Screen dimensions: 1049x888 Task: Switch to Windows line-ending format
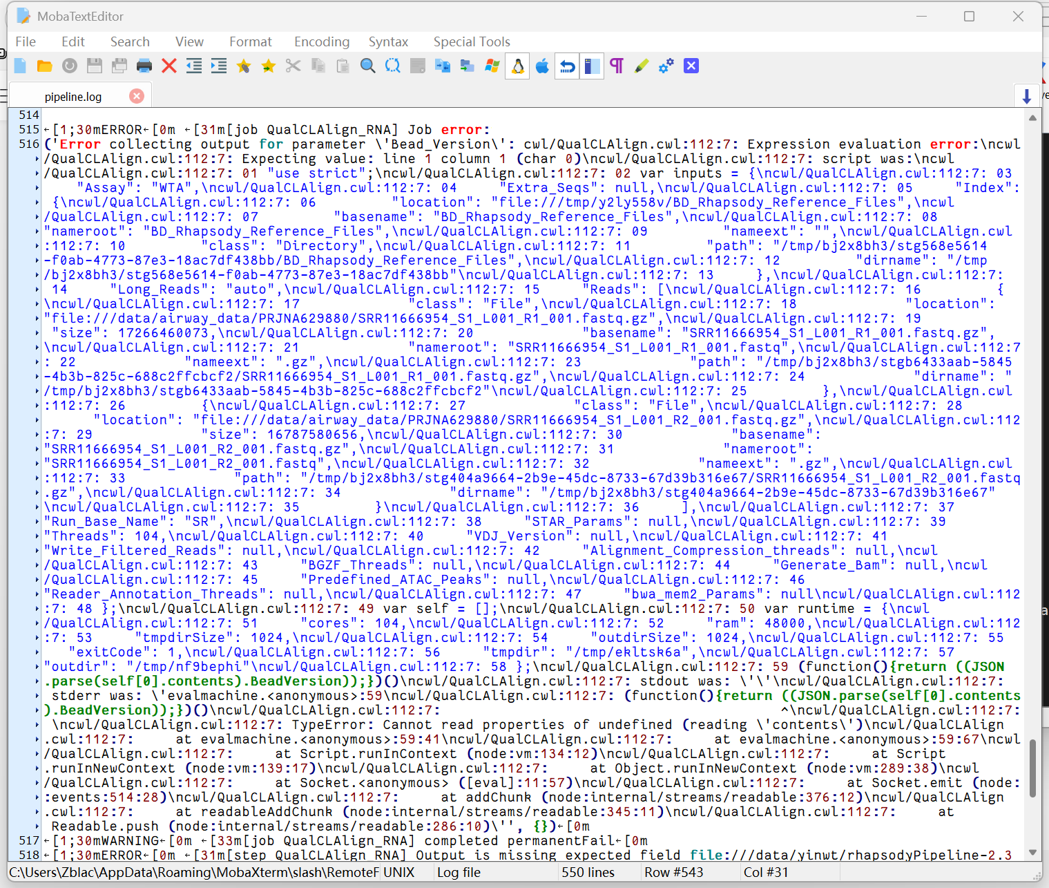pos(492,66)
